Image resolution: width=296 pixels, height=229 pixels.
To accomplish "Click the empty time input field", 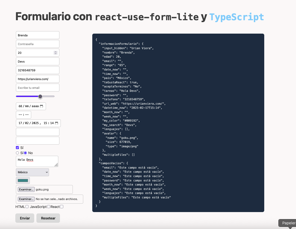I will 24,115.
